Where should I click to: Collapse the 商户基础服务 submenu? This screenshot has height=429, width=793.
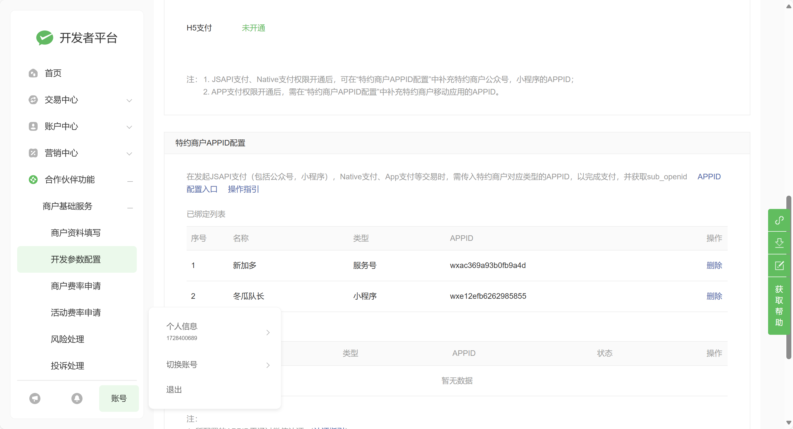pyautogui.click(x=130, y=208)
